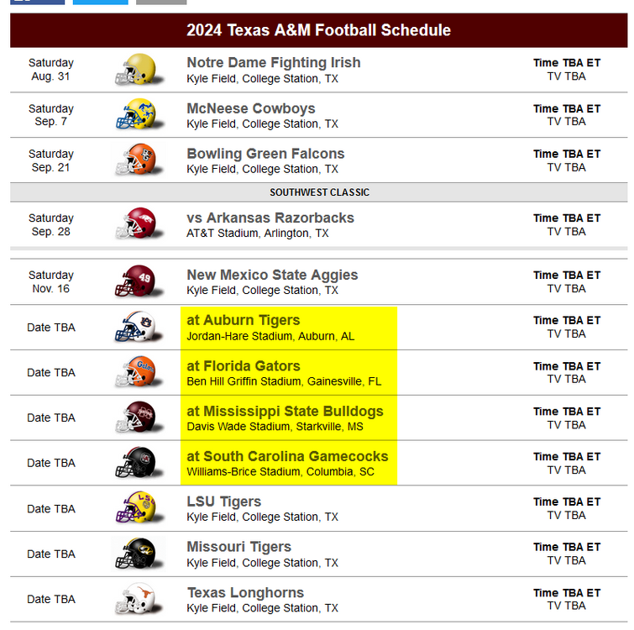Click the Bowling Green Falcons link
The image size is (634, 630).
point(265,154)
